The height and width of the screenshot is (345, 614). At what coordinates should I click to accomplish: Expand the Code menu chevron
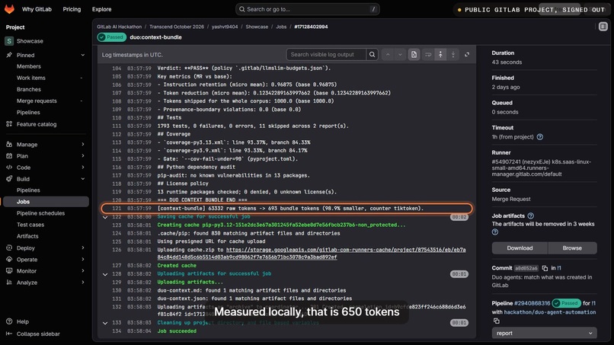[82, 168]
